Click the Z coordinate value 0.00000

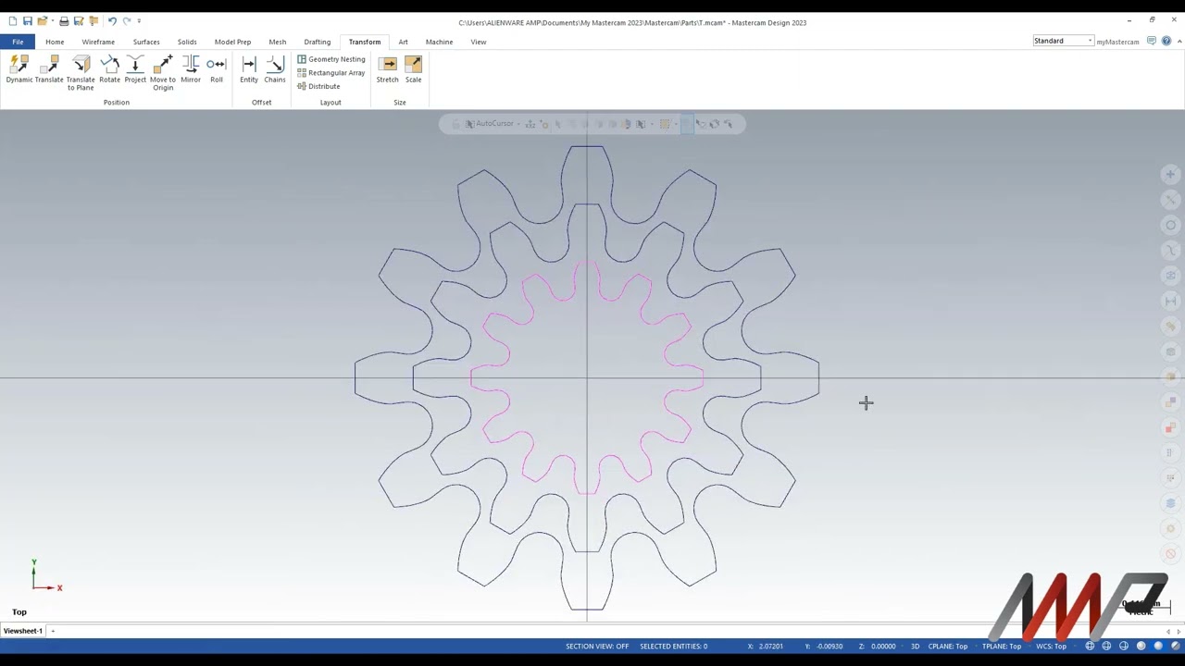coord(883,646)
